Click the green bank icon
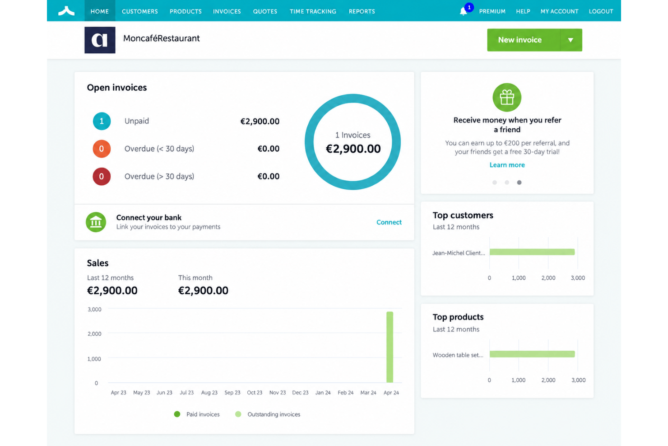 click(96, 222)
